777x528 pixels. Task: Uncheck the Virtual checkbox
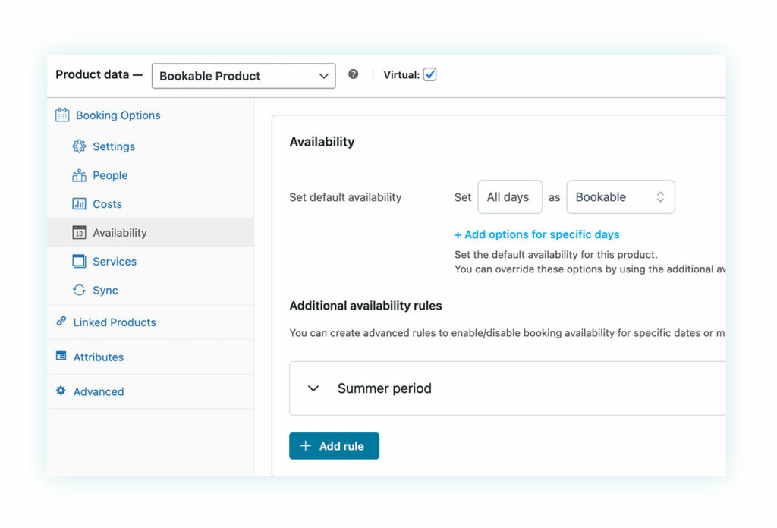[429, 74]
